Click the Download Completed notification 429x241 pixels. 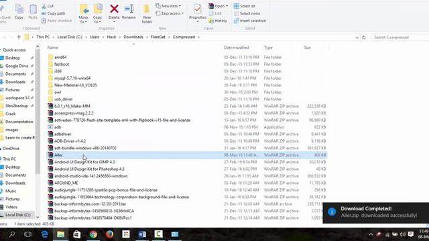coord(376,213)
